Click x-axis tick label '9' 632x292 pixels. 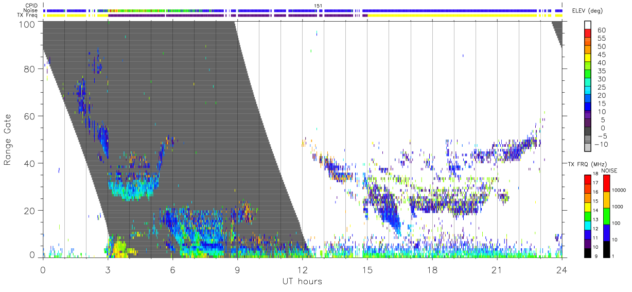(x=237, y=270)
